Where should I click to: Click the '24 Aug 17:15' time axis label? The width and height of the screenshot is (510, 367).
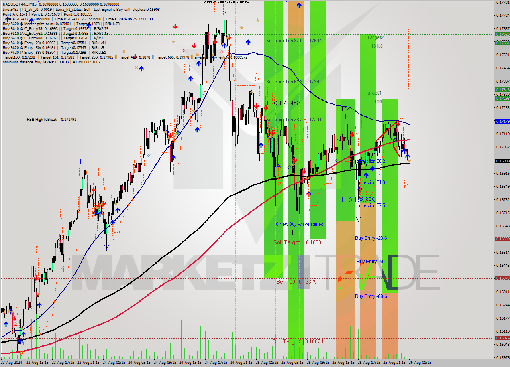(216, 363)
